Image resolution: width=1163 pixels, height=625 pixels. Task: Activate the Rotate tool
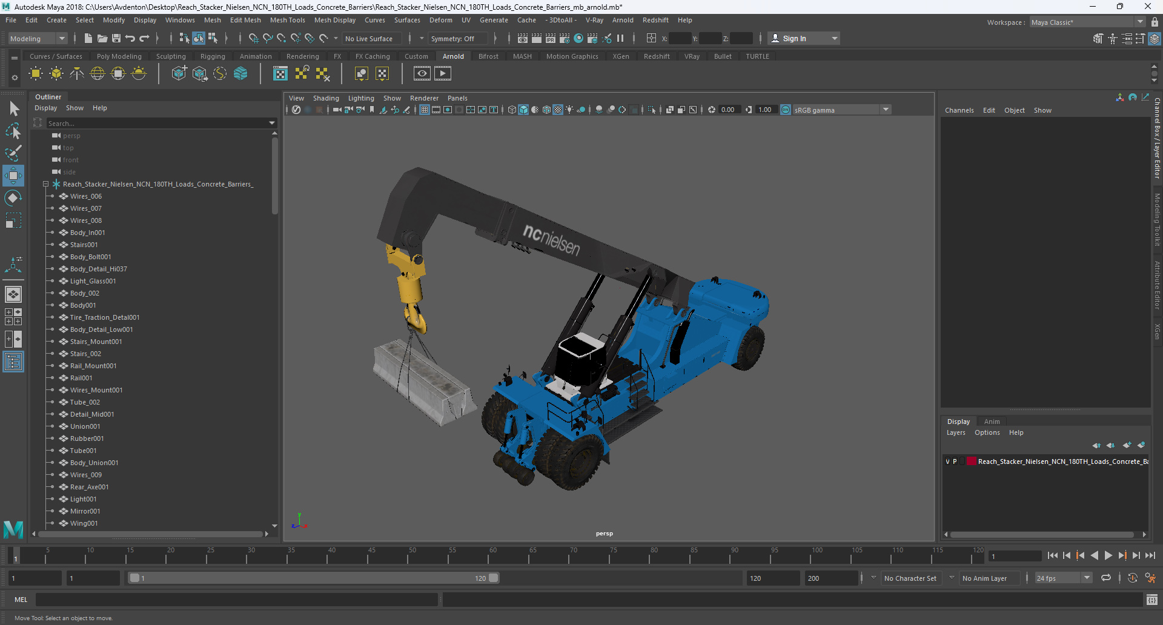[13, 198]
